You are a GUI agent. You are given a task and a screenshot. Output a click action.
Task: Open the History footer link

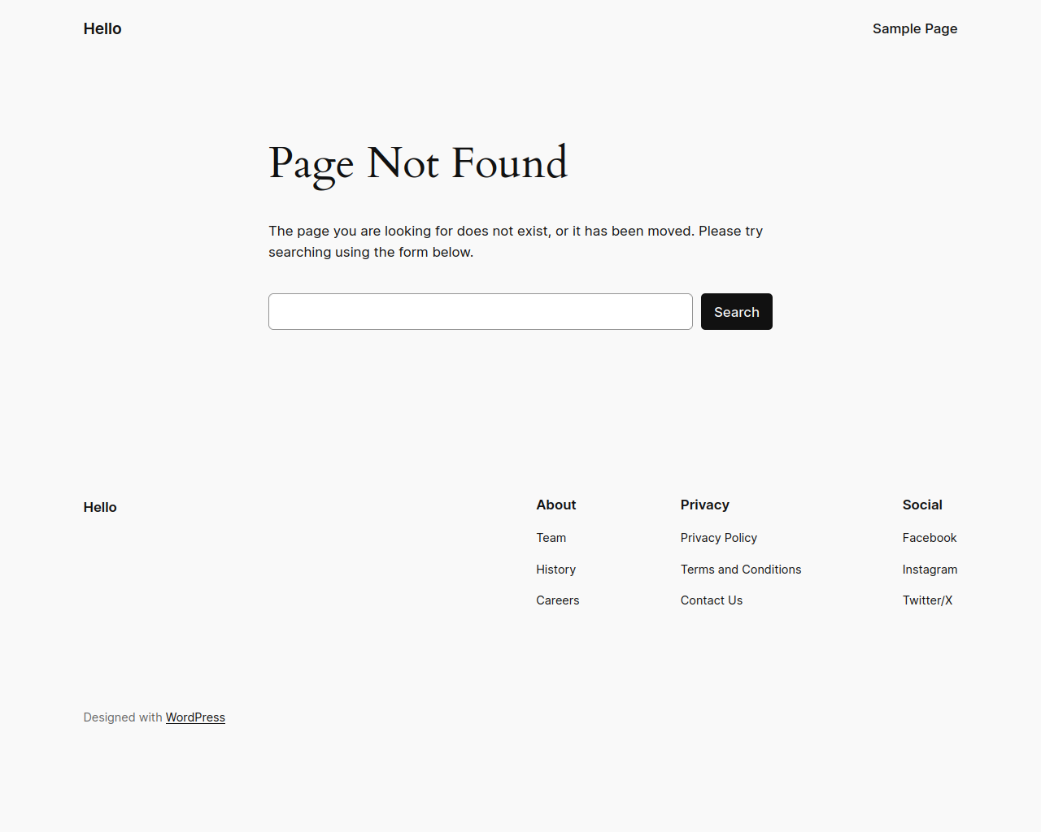coord(556,570)
